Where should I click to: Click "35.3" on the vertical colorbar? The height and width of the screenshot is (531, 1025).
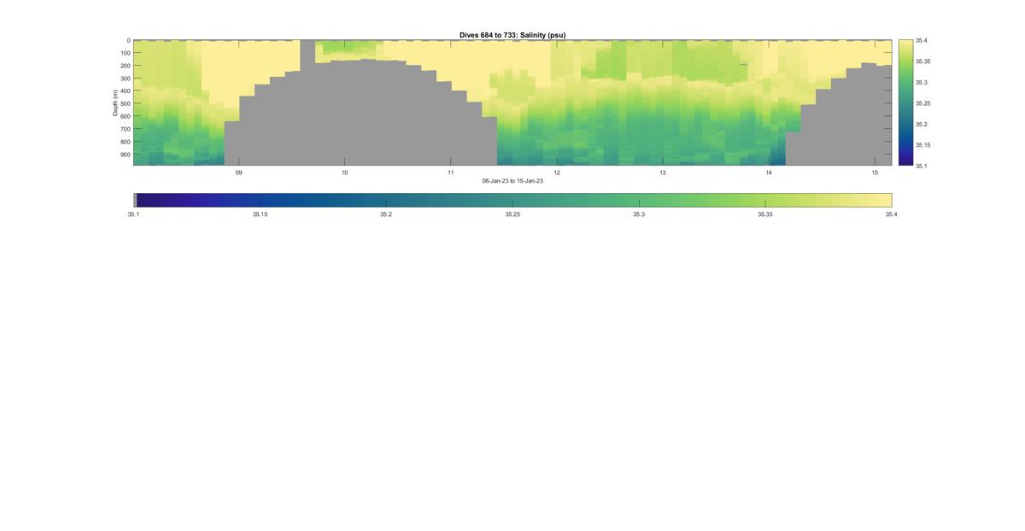point(922,83)
